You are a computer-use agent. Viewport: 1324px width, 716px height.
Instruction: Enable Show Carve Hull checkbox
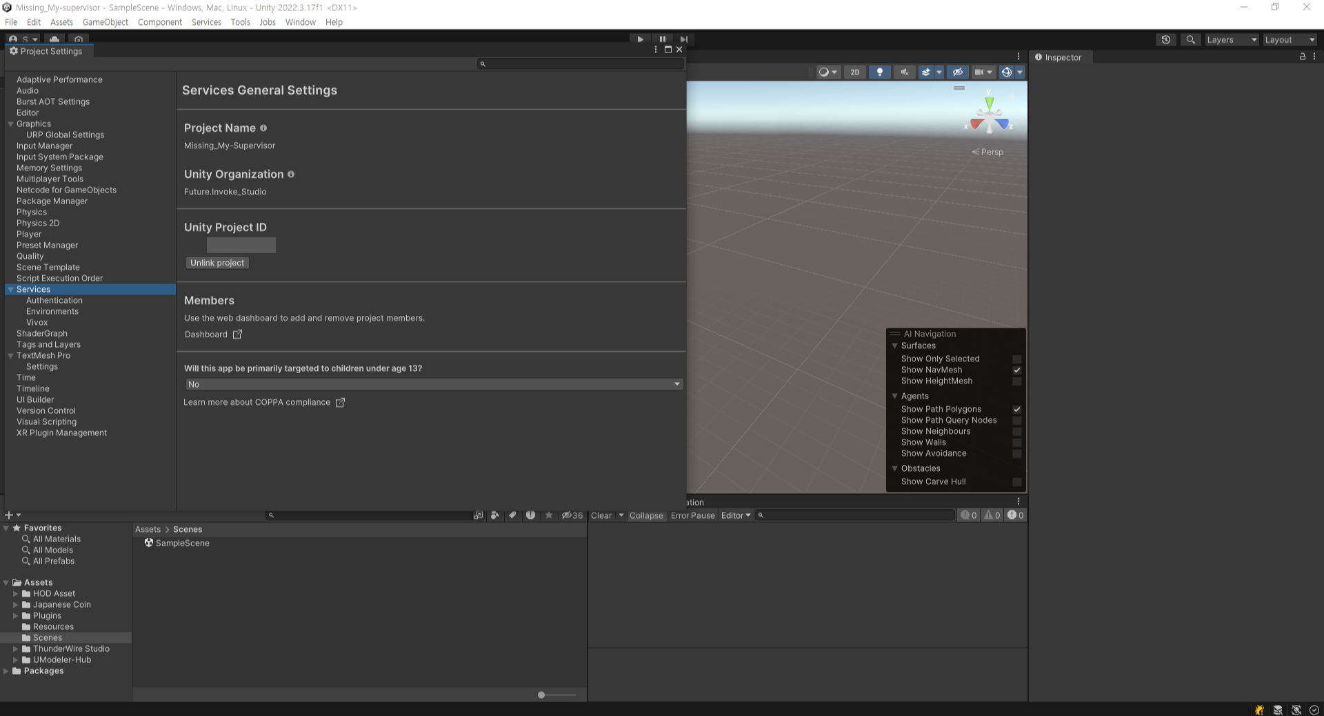click(1016, 481)
